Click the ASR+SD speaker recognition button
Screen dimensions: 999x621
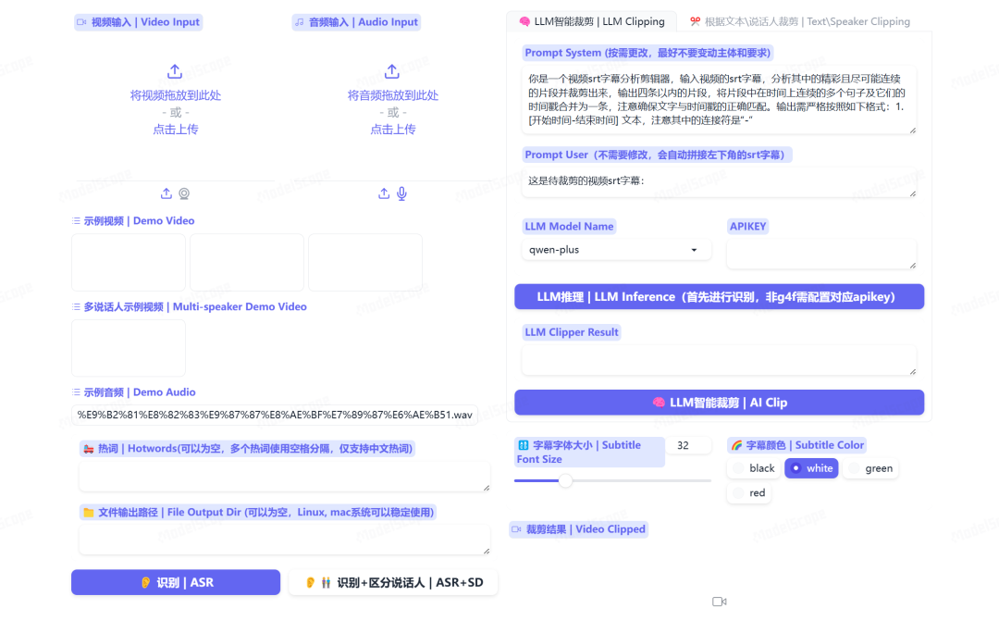(x=393, y=583)
